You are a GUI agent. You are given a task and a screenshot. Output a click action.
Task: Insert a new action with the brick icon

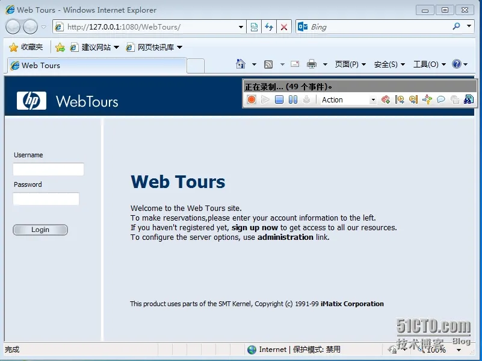click(386, 99)
